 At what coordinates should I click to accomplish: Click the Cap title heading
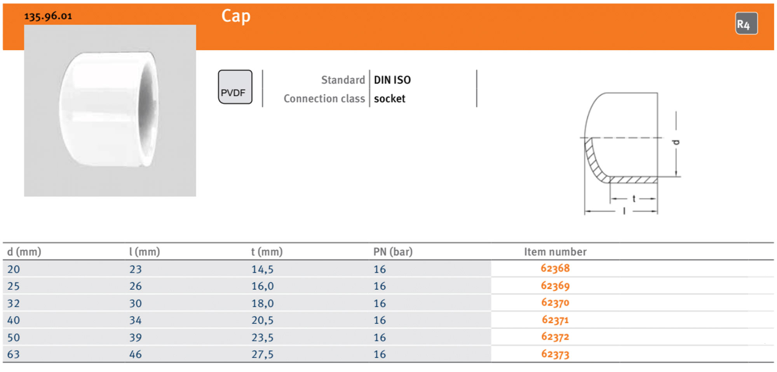236,16
